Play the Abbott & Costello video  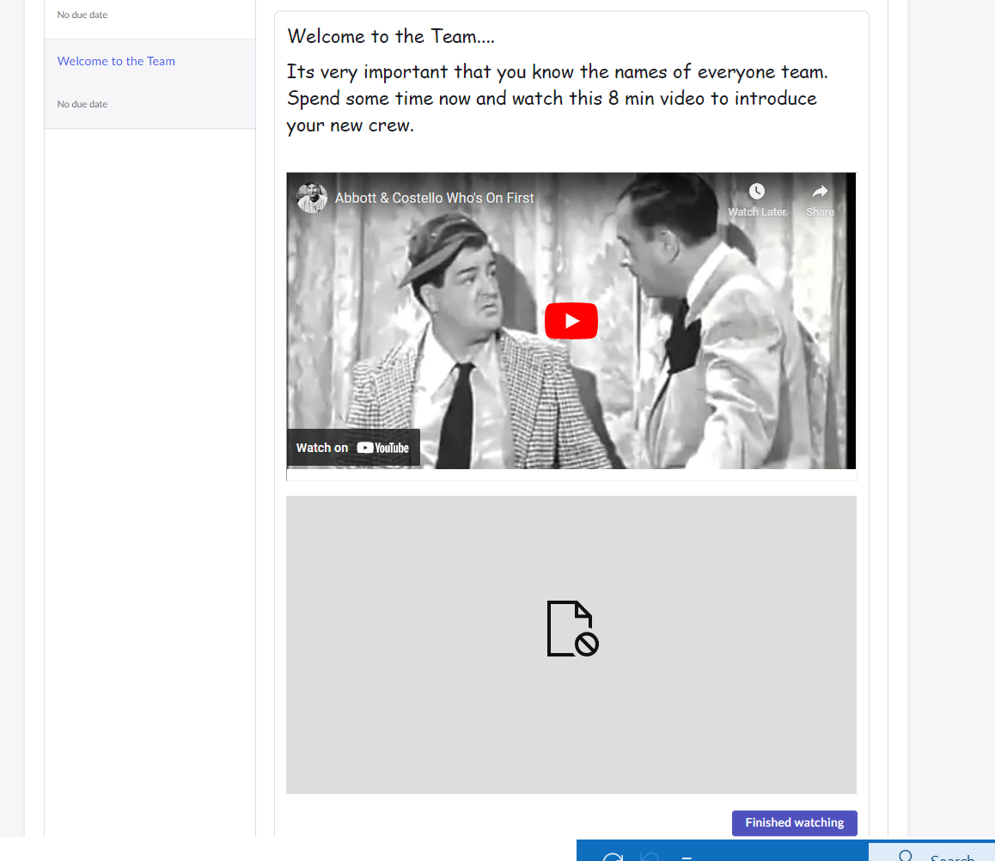point(571,321)
